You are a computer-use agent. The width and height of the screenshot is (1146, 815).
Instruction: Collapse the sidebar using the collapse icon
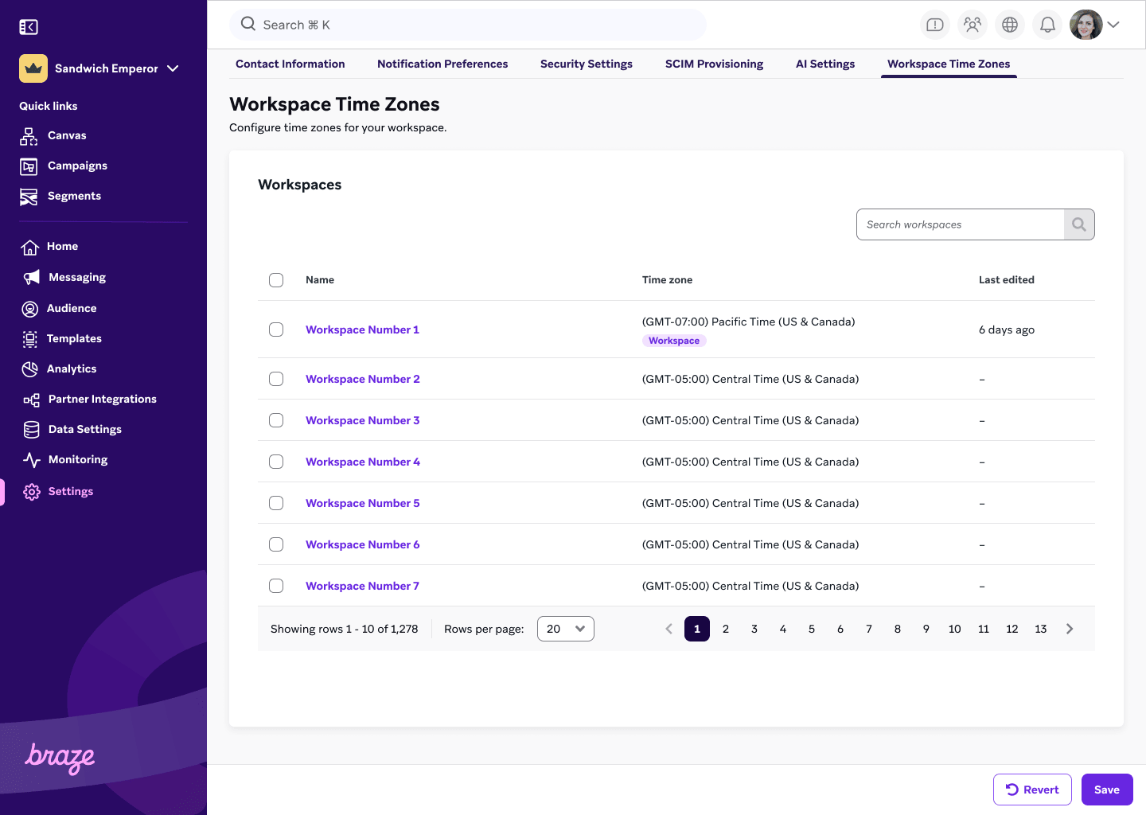pos(28,26)
